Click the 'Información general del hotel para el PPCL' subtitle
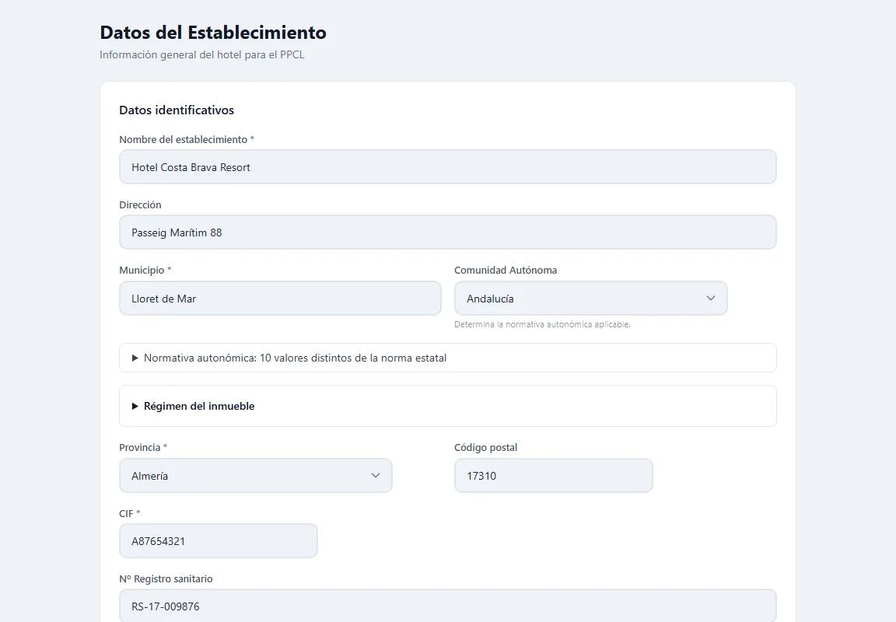This screenshot has height=622, width=896. pyautogui.click(x=201, y=55)
